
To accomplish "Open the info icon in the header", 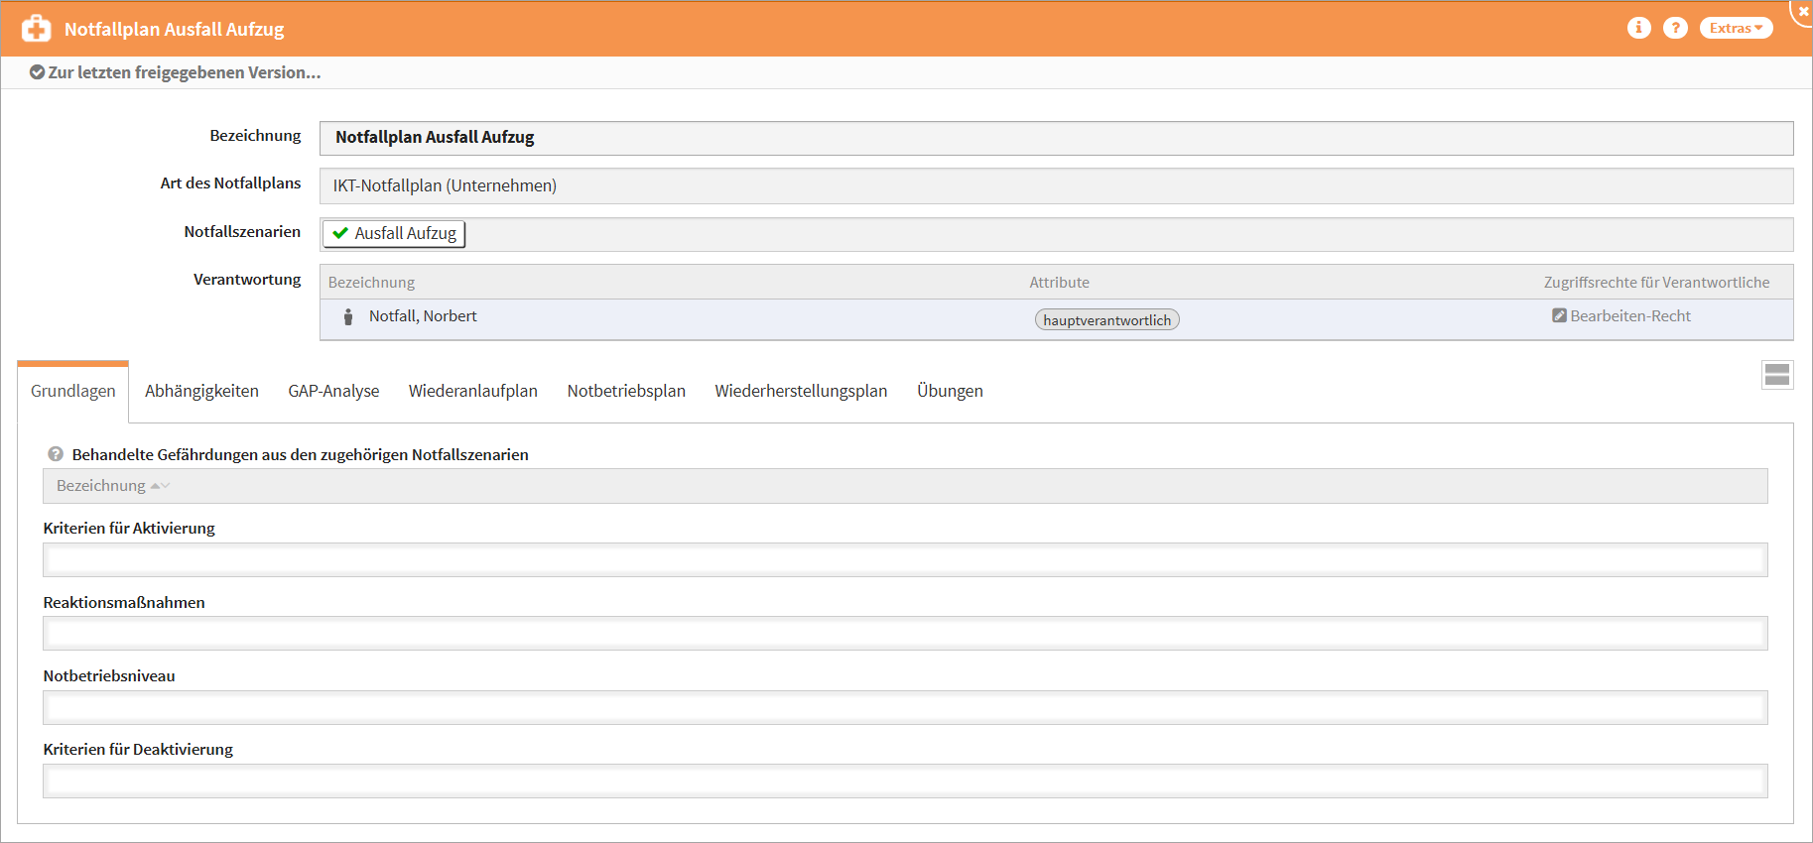I will (x=1638, y=28).
